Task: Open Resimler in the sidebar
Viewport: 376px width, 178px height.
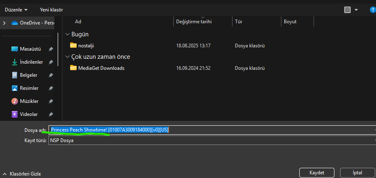Action: coord(29,88)
